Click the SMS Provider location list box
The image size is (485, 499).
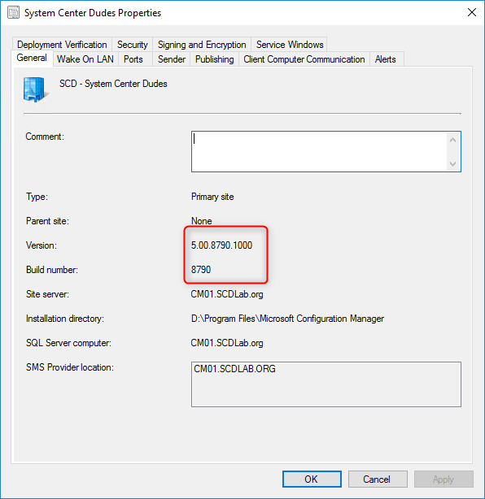pos(326,384)
